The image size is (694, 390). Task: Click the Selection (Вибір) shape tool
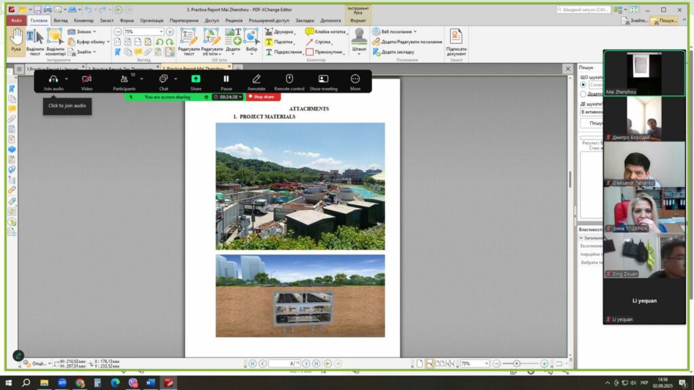[x=251, y=43]
